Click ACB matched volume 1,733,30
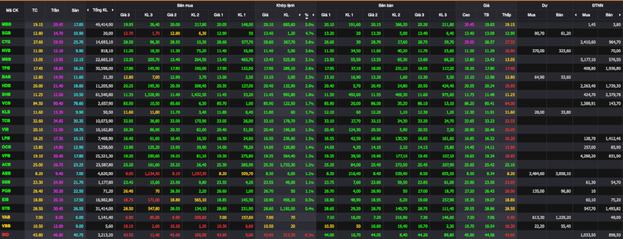Screen dimensions: 623x239 [287, 164]
